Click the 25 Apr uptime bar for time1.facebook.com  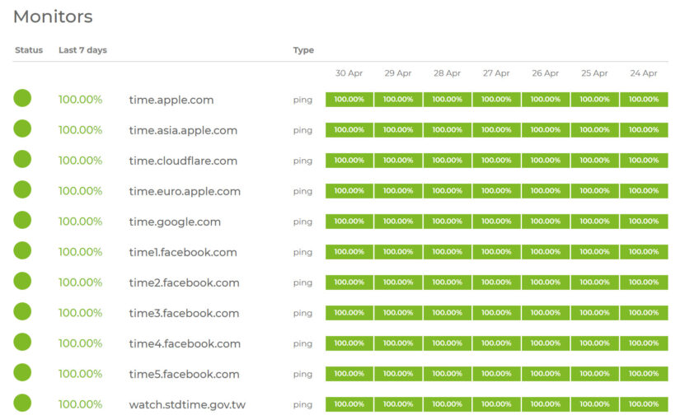coord(594,252)
